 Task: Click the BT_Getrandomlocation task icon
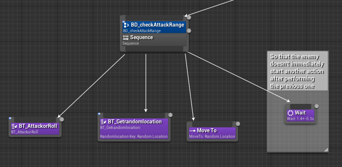tap(103, 122)
